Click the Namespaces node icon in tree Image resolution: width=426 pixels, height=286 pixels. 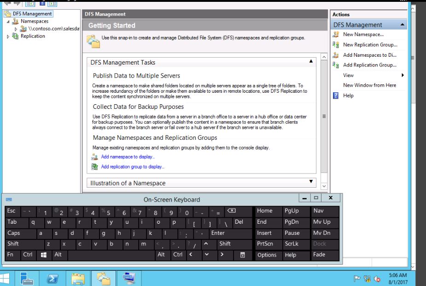point(16,21)
